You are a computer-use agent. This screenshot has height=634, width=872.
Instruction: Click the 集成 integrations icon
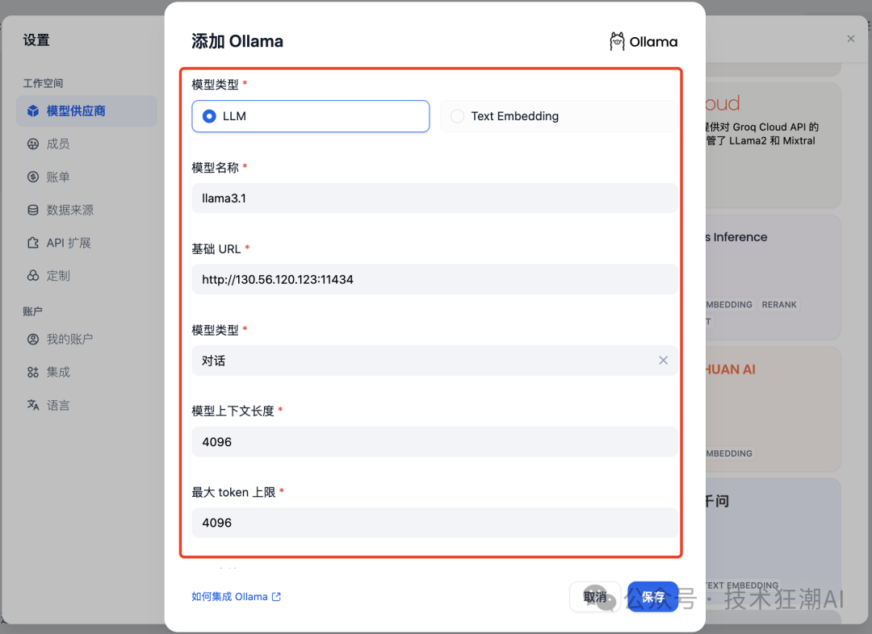(33, 373)
